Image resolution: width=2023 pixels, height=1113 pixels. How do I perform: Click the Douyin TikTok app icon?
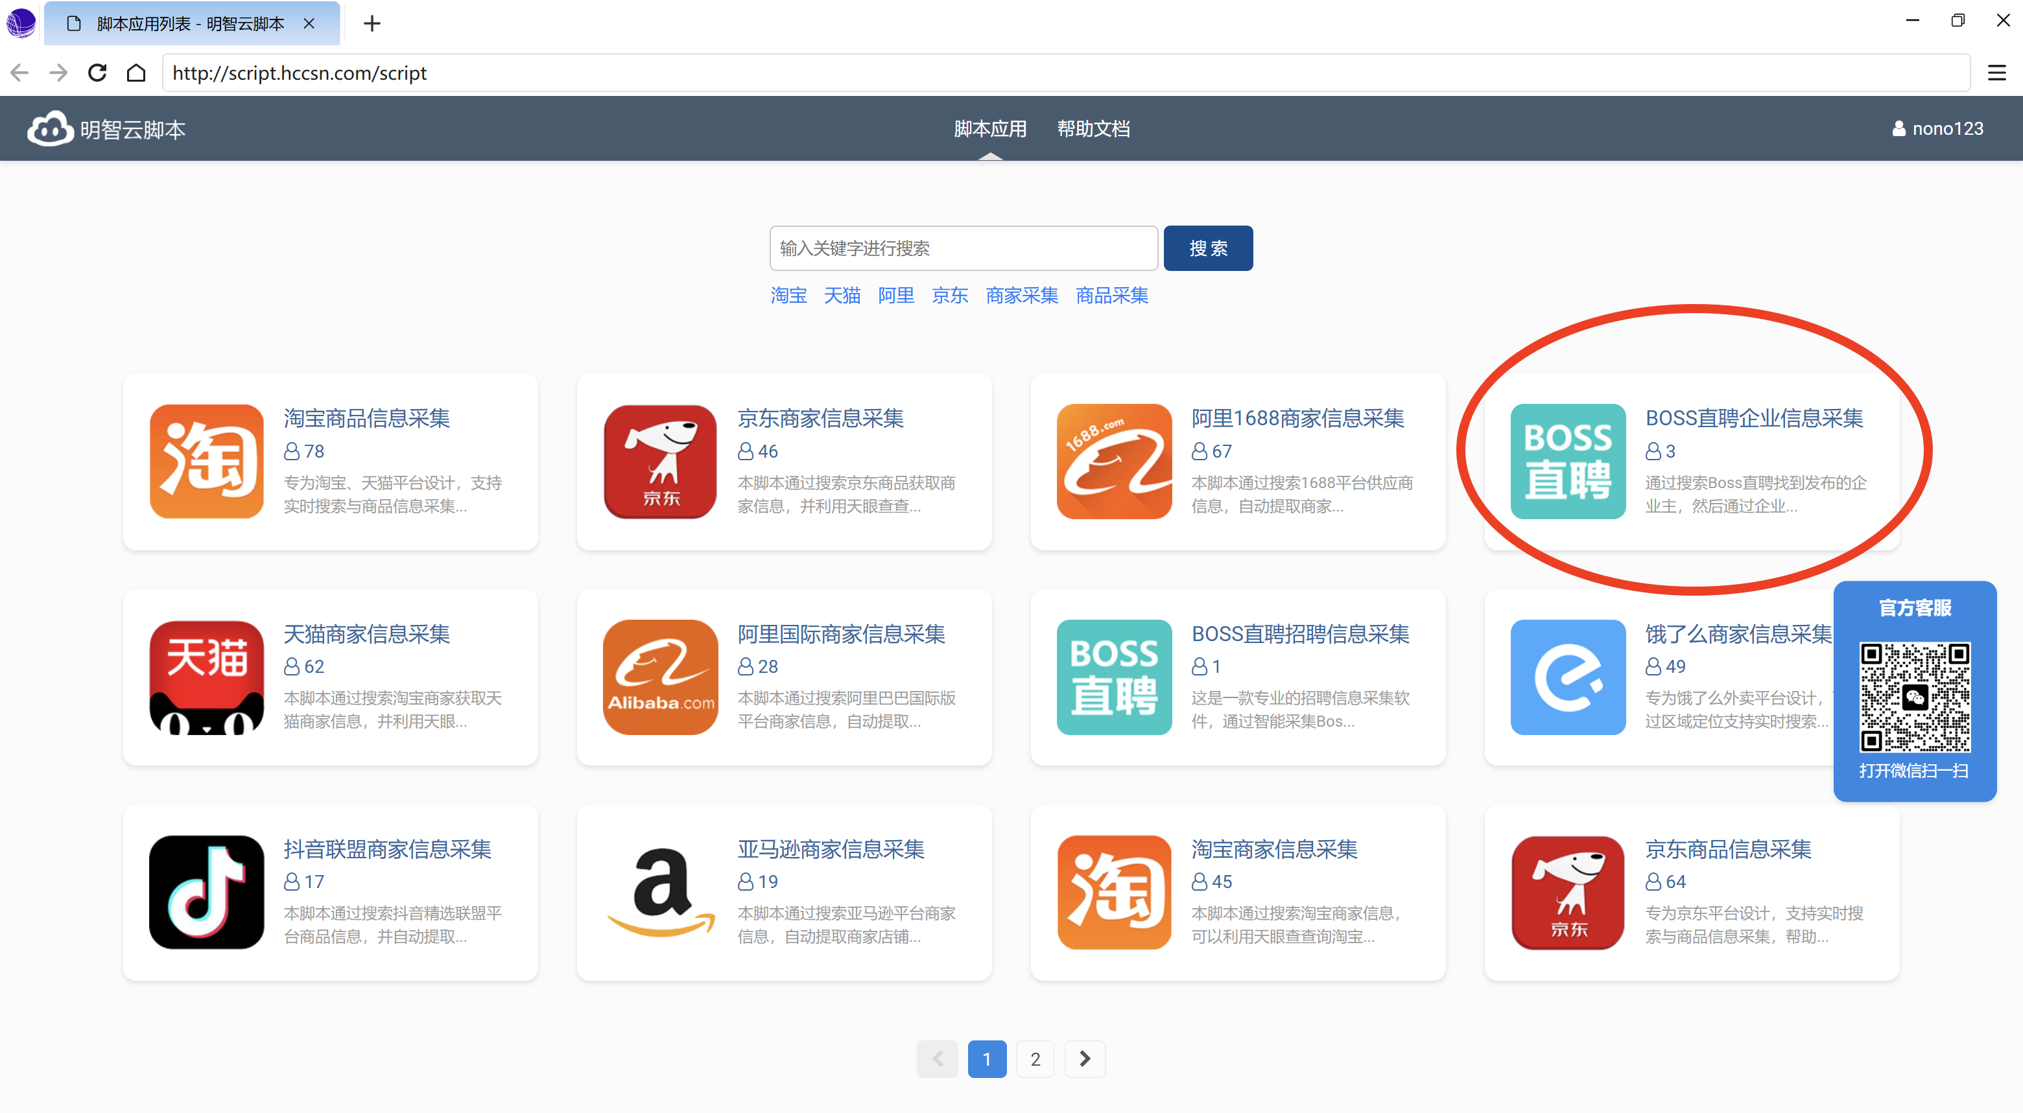(x=207, y=893)
